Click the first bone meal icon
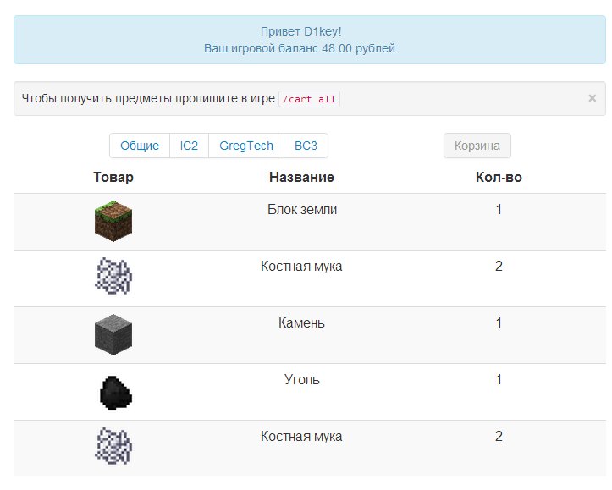The width and height of the screenshot is (612, 490). [x=113, y=276]
